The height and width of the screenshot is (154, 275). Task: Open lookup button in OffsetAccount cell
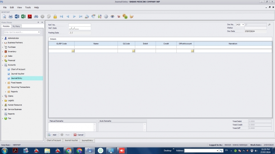[x=192, y=51]
